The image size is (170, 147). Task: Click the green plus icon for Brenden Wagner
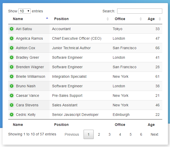click(12, 67)
